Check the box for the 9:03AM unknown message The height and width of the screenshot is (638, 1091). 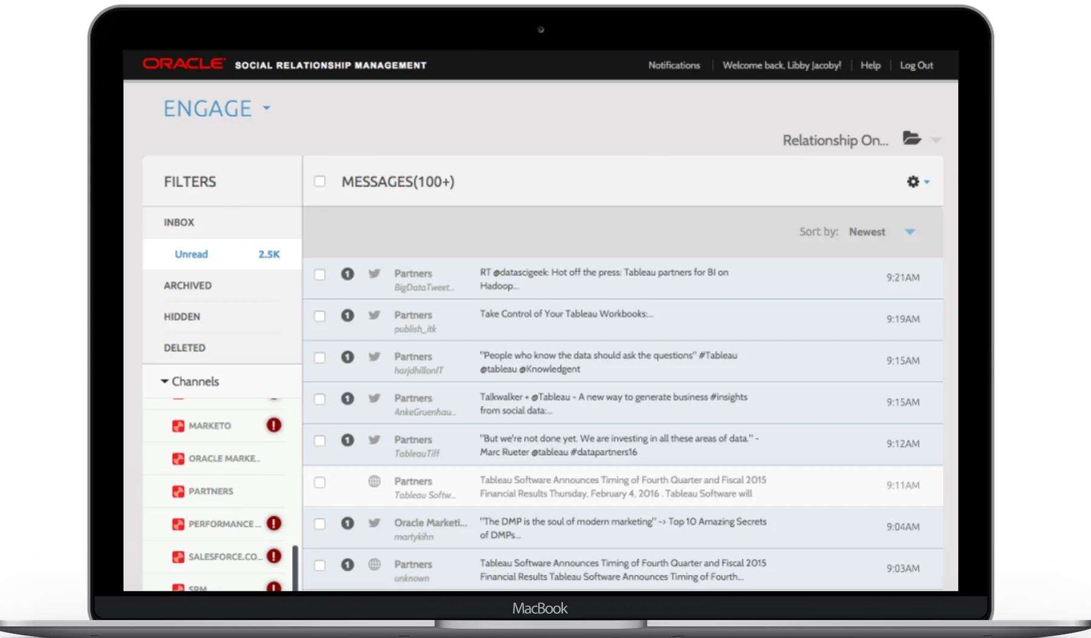320,565
